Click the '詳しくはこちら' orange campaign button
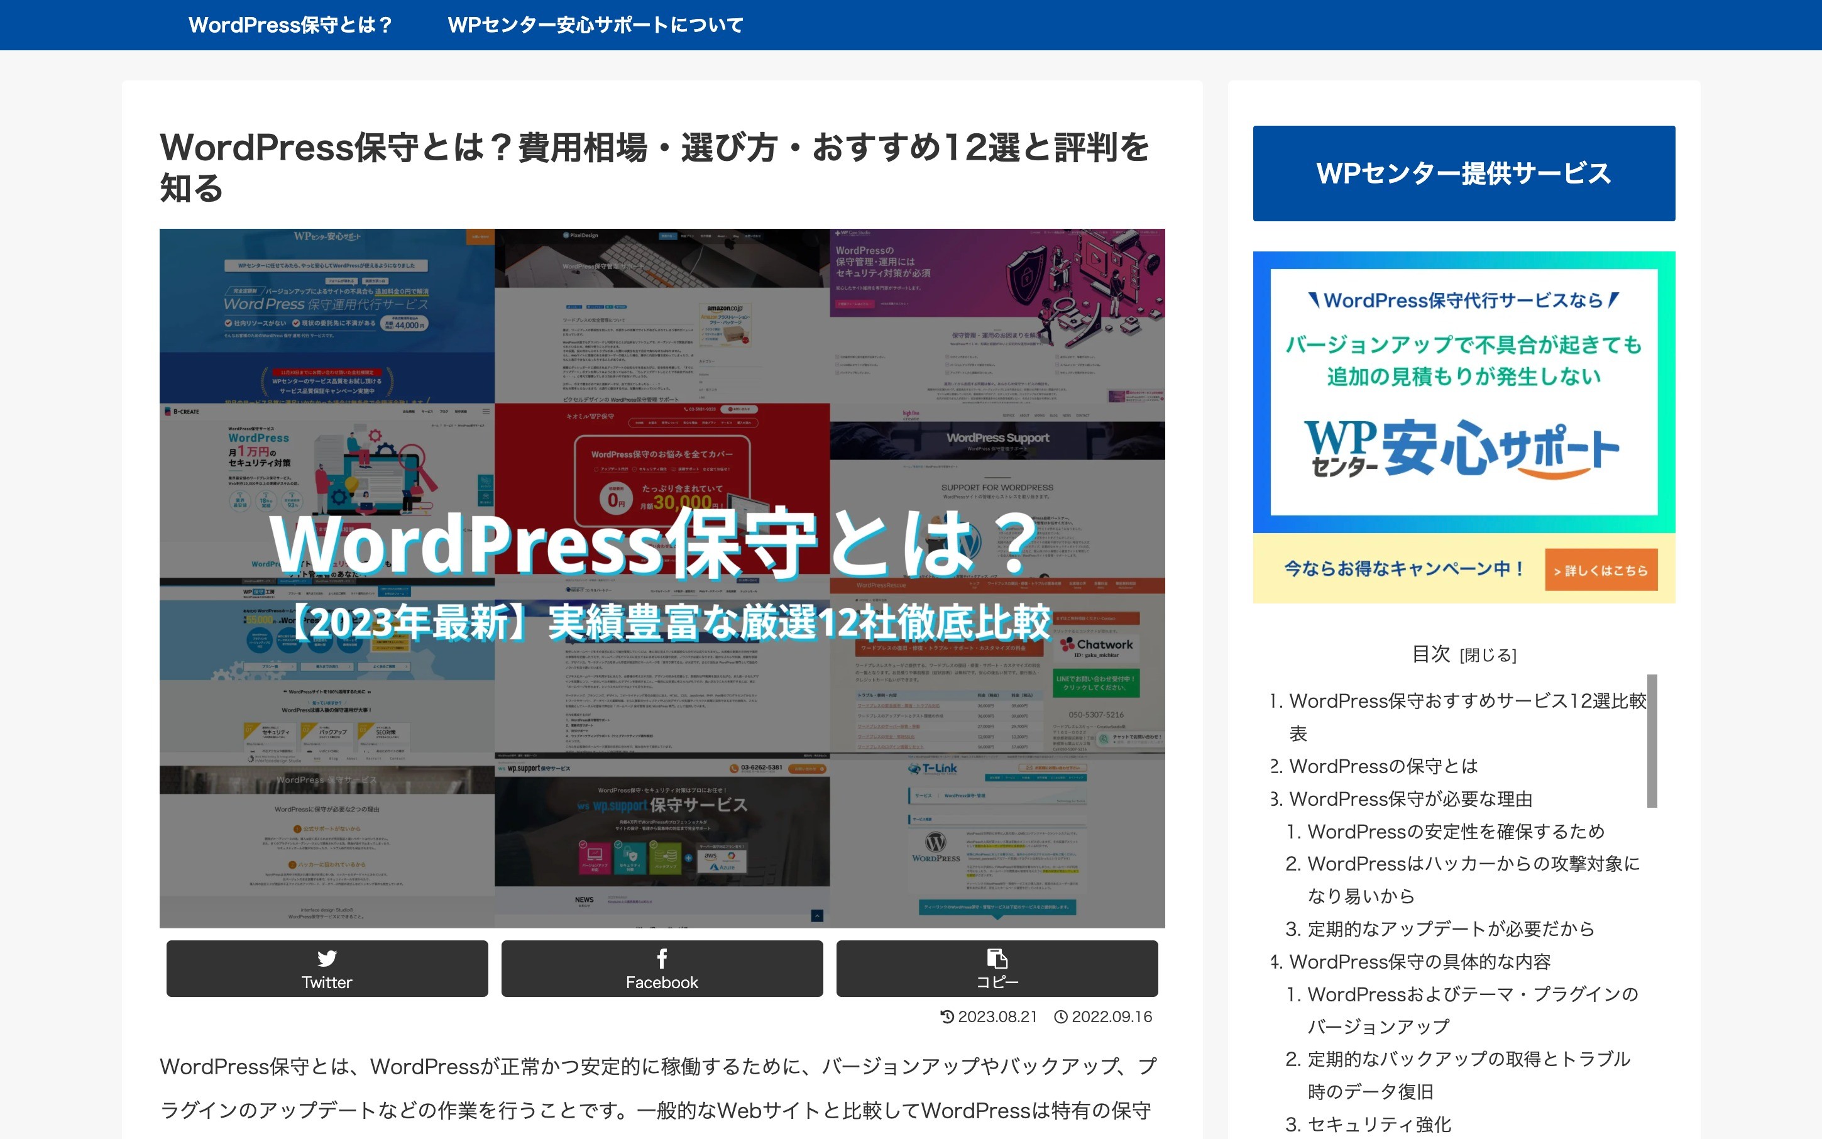Screen dimensions: 1822x1139 tap(1601, 570)
